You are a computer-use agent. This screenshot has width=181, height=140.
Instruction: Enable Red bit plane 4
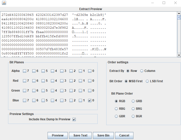[53, 81]
